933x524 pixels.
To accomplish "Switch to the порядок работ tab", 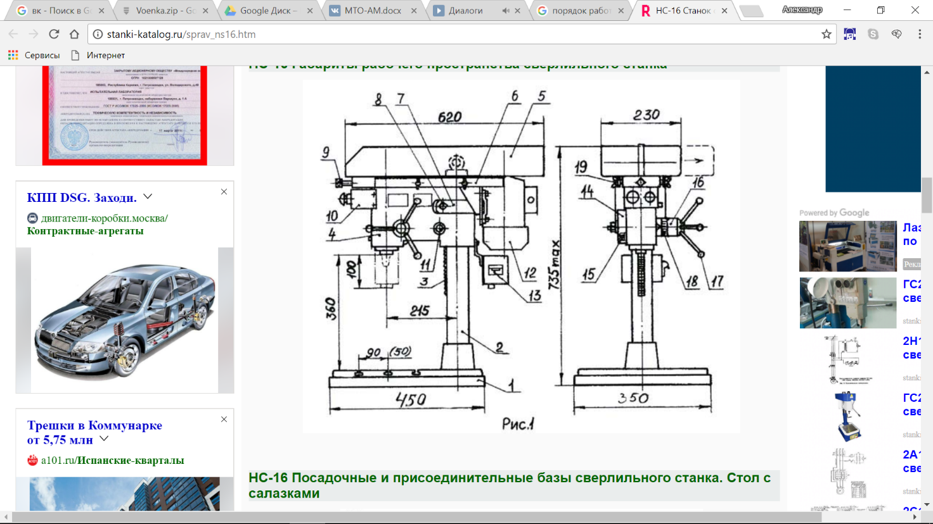I will point(581,11).
